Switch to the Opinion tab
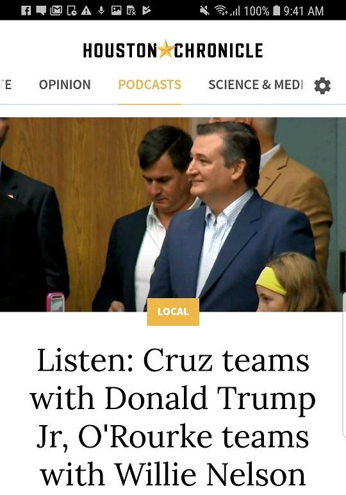This screenshot has width=346, height=495. pos(65,85)
